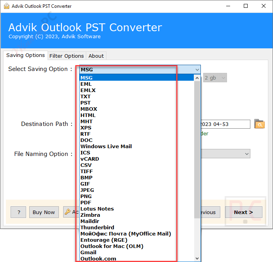273x262 pixels.
Task: Select BMP from the dropdown
Action: (136, 177)
